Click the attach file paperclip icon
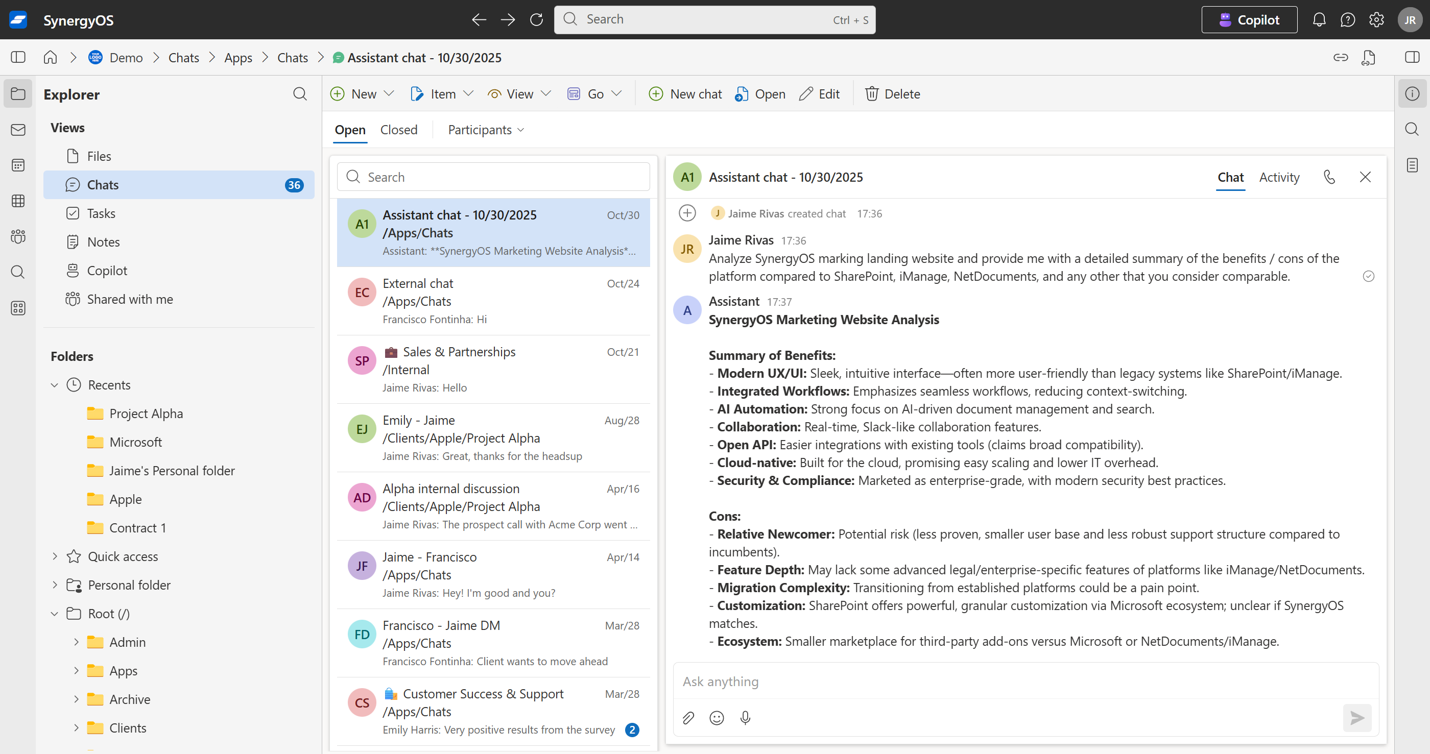 tap(688, 718)
